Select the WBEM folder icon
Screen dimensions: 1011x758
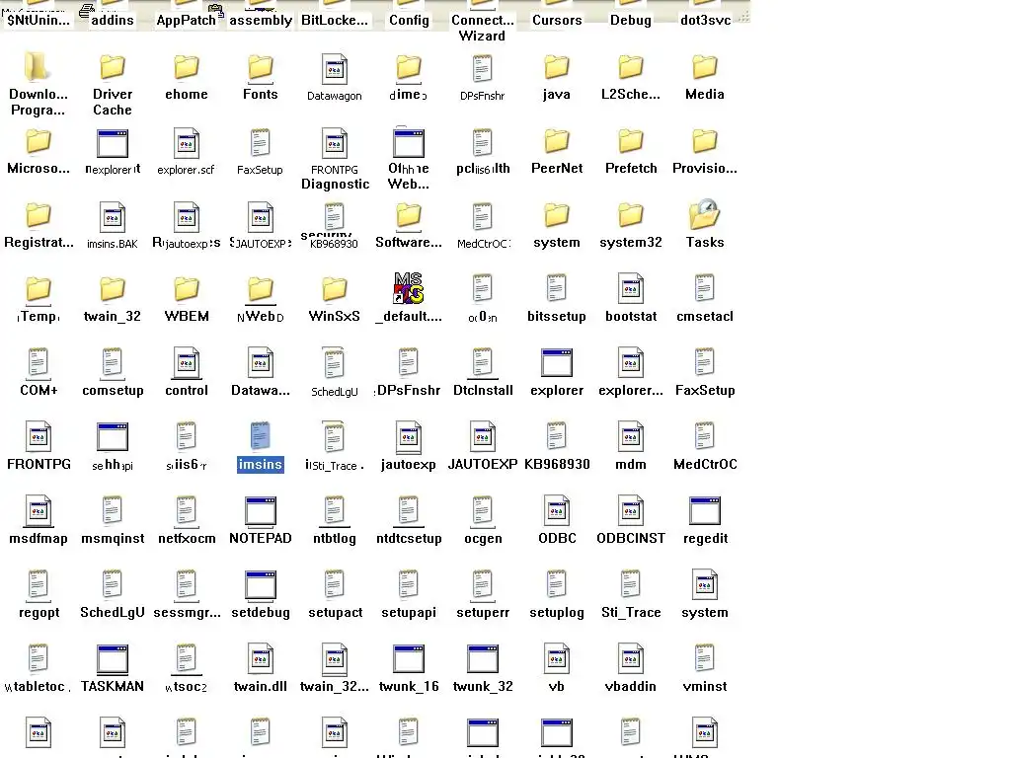187,289
